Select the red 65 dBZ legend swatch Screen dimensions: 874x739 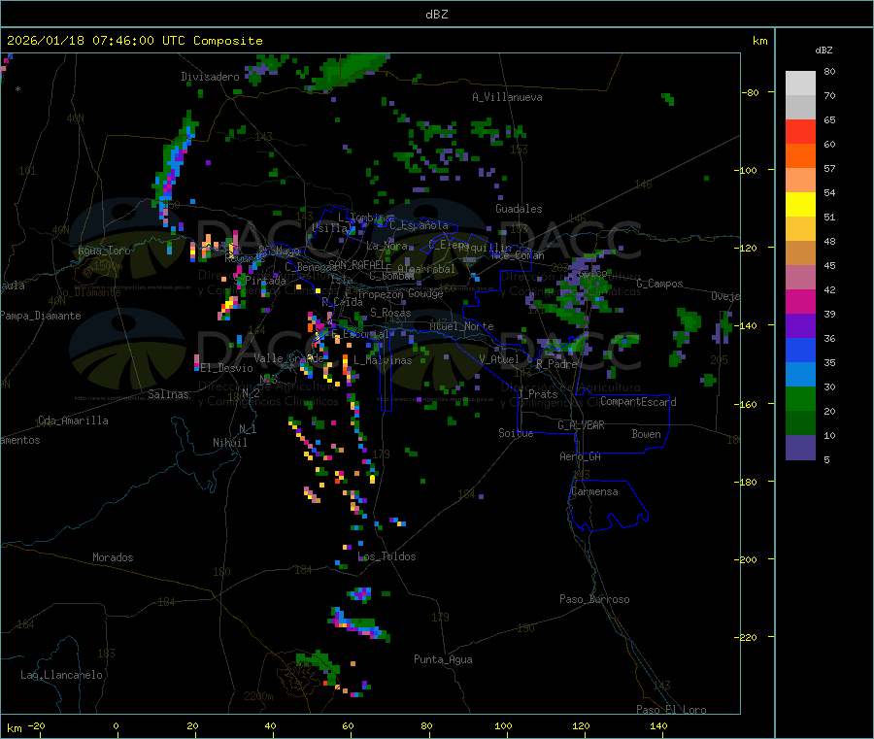pos(800,131)
